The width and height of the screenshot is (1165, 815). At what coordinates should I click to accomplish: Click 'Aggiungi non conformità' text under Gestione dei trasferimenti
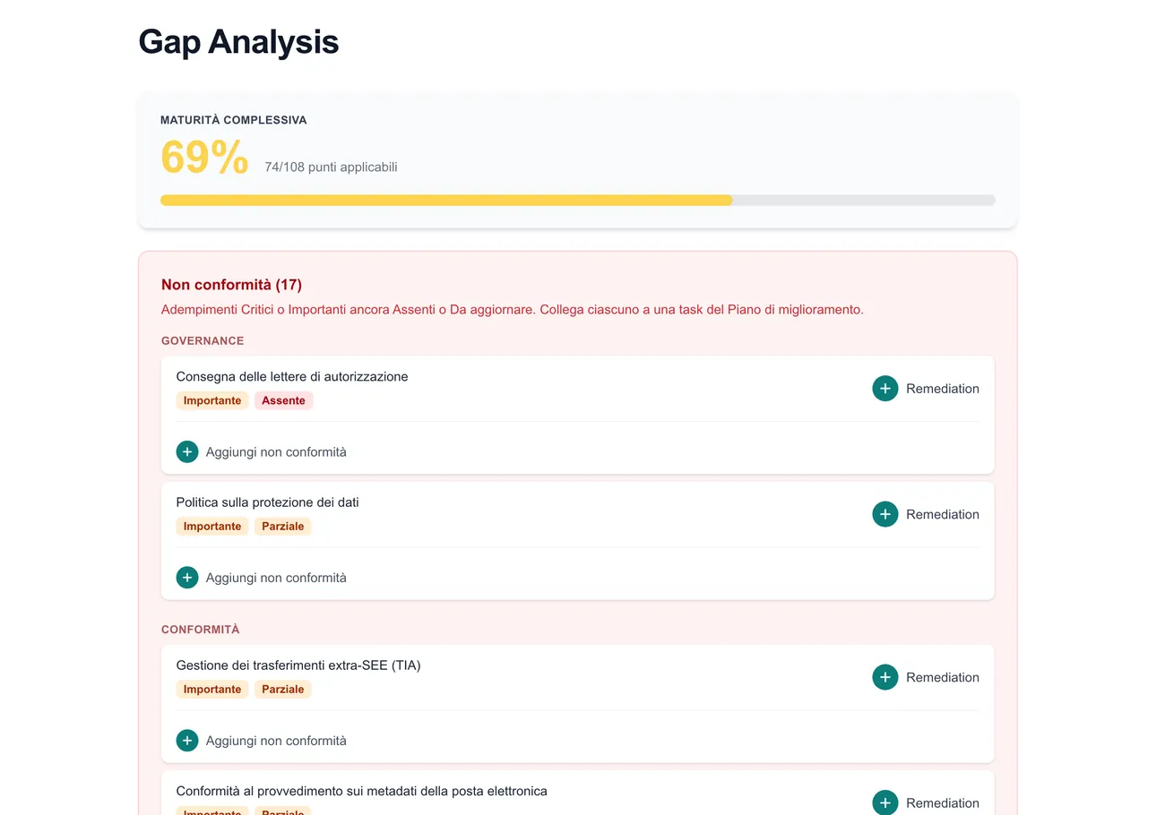276,741
